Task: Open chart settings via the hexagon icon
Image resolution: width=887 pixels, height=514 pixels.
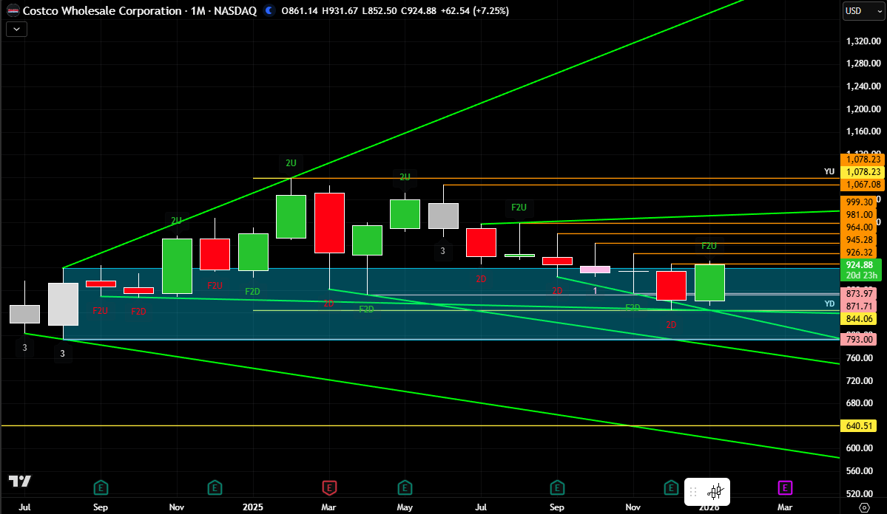Action: coord(863,507)
